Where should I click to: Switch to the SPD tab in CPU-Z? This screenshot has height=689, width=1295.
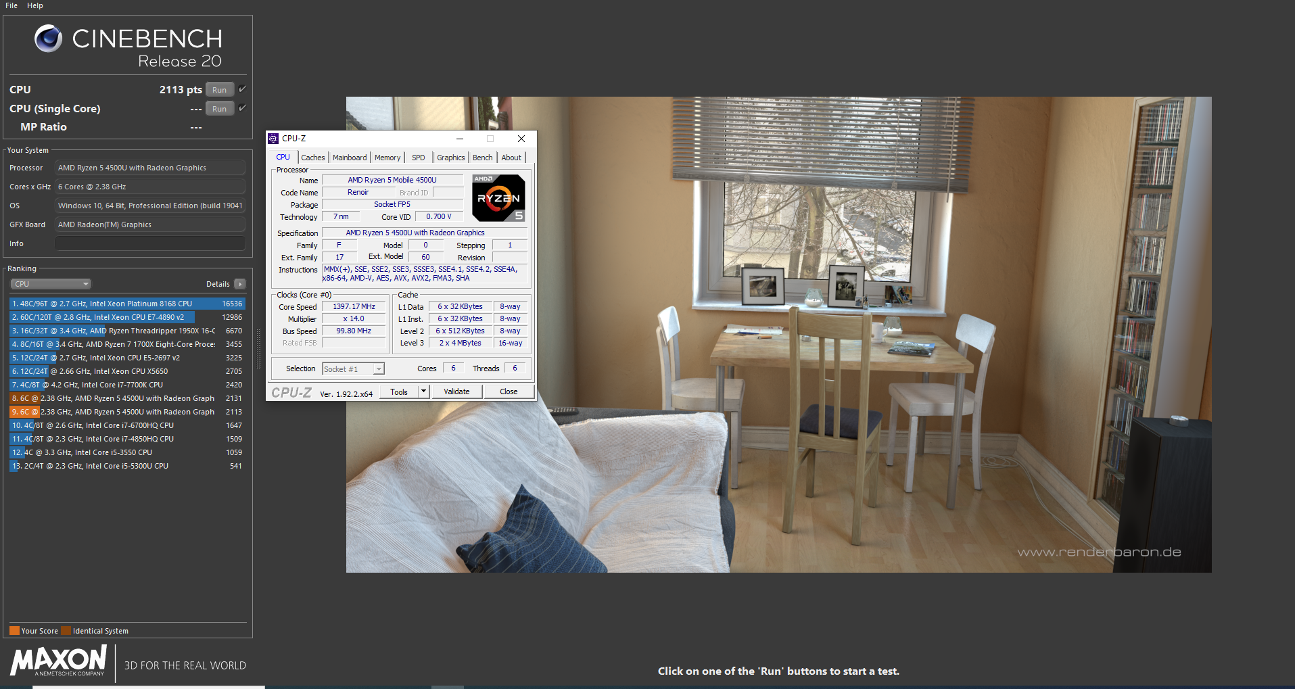[x=419, y=158]
